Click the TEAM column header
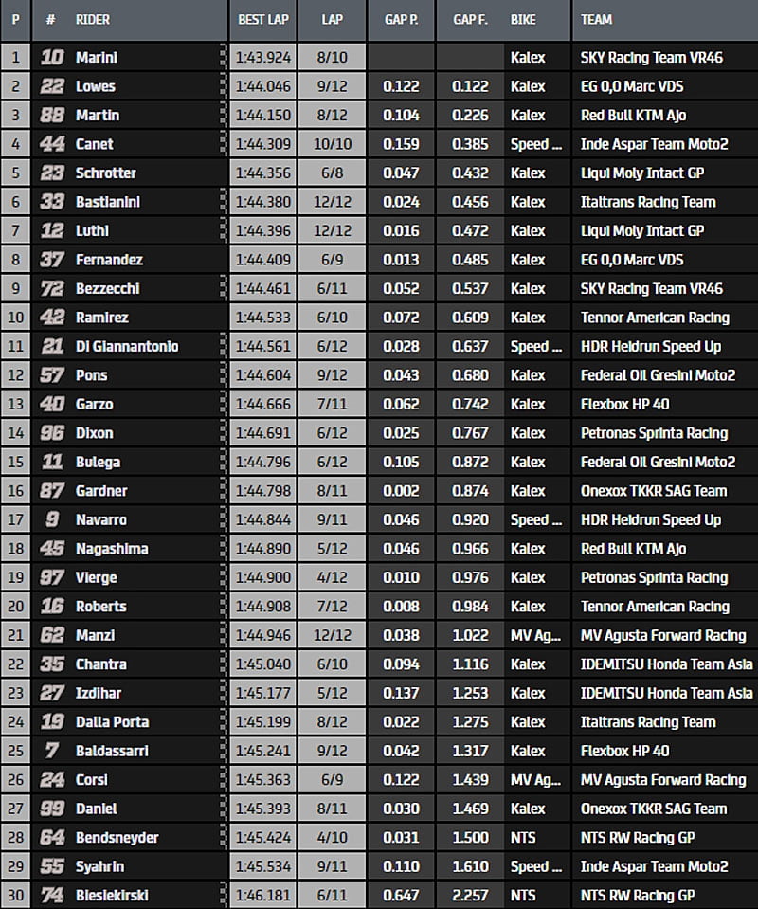This screenshot has height=909, width=758. [x=596, y=19]
